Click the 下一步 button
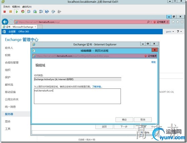 click(124, 127)
